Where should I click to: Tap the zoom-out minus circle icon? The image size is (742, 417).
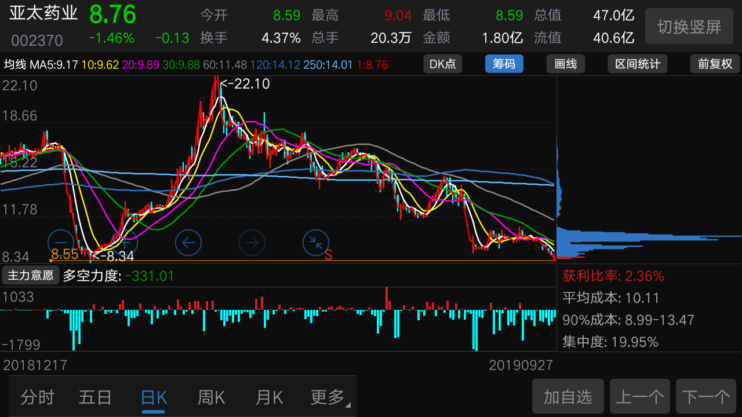pyautogui.click(x=60, y=243)
